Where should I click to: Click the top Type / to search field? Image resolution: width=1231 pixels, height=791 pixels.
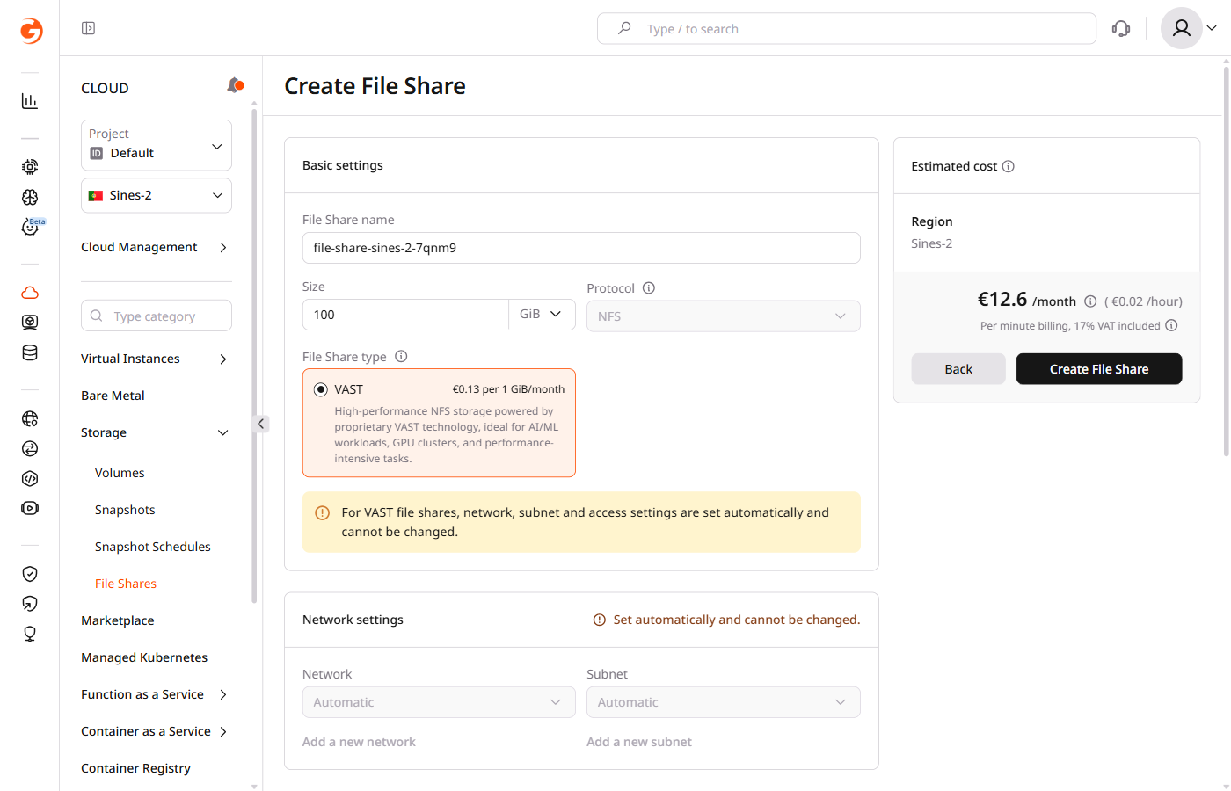pos(847,28)
